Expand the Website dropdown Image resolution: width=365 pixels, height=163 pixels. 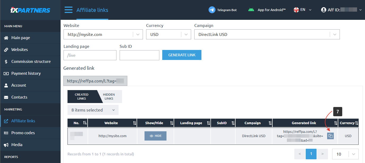click(138, 34)
